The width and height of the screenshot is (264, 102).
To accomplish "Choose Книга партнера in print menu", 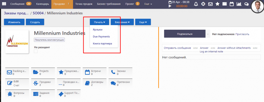I will [103, 44].
